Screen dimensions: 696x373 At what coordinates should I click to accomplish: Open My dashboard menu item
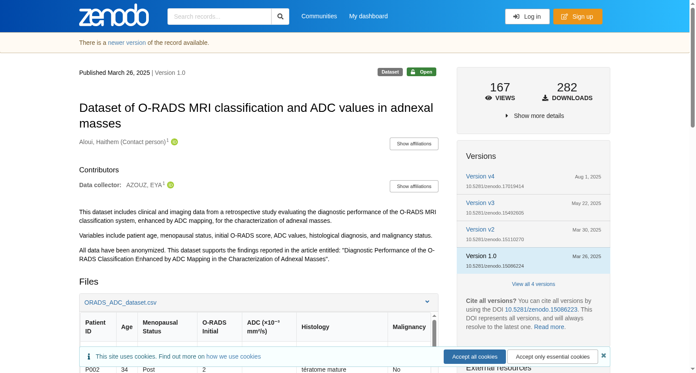[368, 16]
